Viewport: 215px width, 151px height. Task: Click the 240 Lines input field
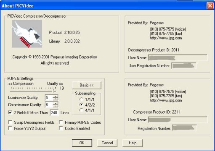click(x=54, y=112)
